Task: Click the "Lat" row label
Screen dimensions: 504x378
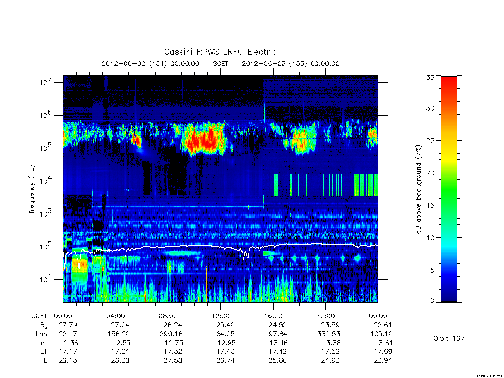Action: click(42, 343)
